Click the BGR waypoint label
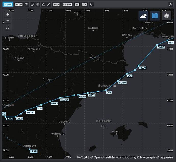 click(130, 76)
